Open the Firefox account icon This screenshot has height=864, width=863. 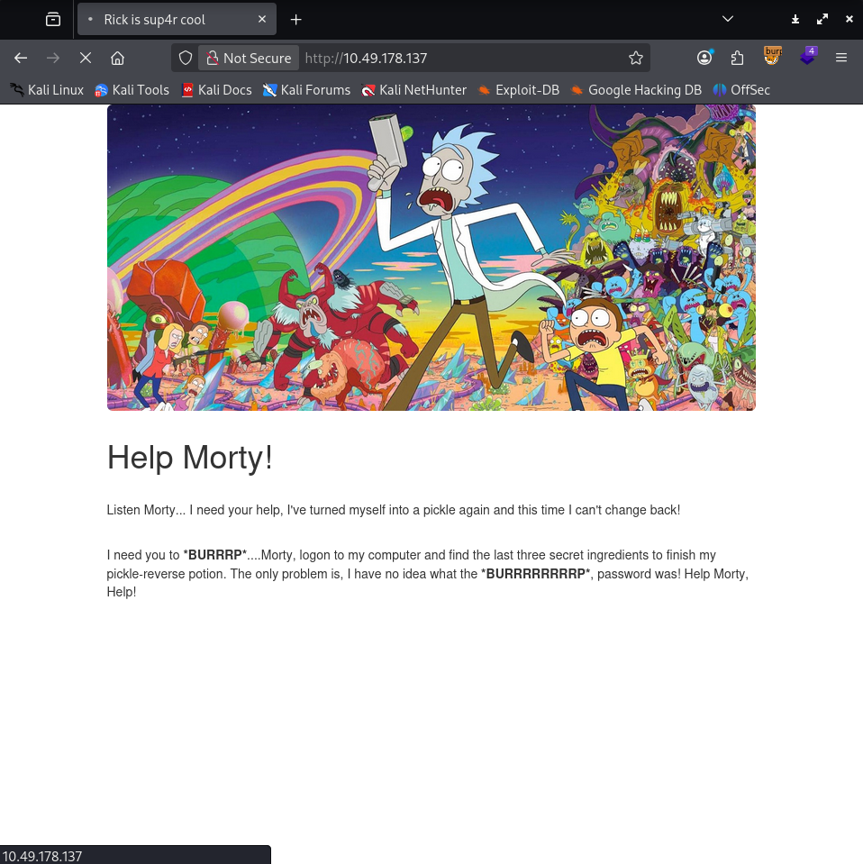[x=704, y=58]
